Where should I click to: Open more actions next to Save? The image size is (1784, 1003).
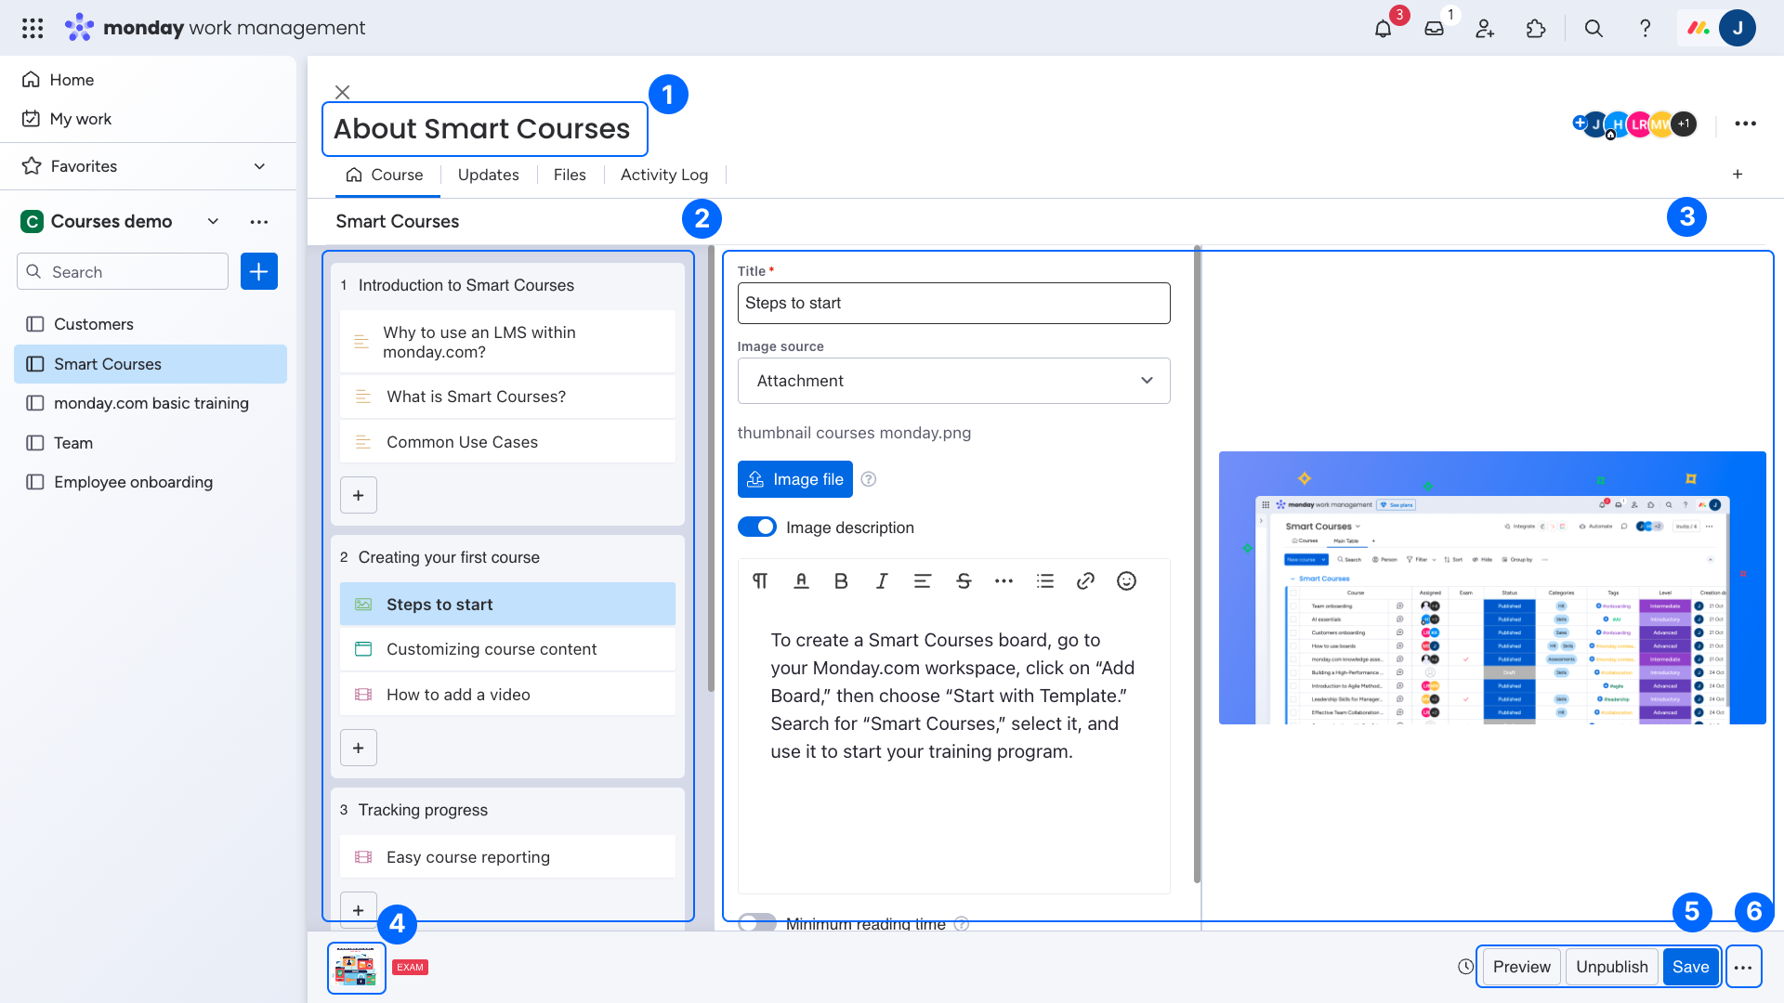pos(1743,967)
